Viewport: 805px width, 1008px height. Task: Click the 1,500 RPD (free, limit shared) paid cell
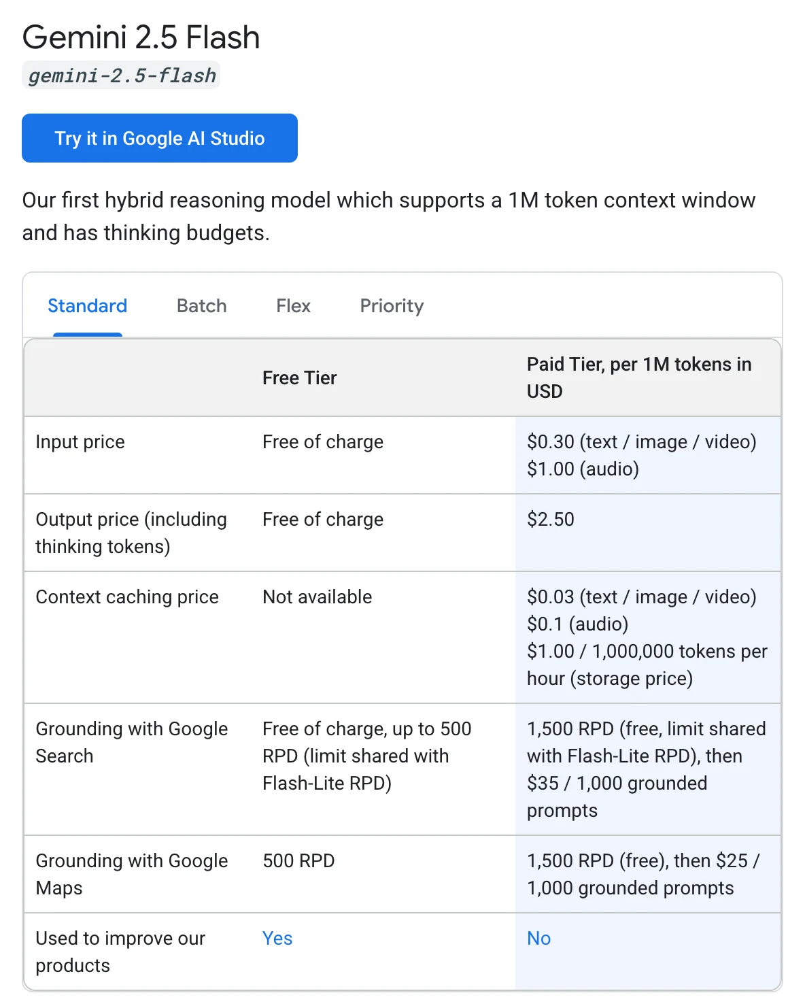pyautogui.click(x=647, y=770)
